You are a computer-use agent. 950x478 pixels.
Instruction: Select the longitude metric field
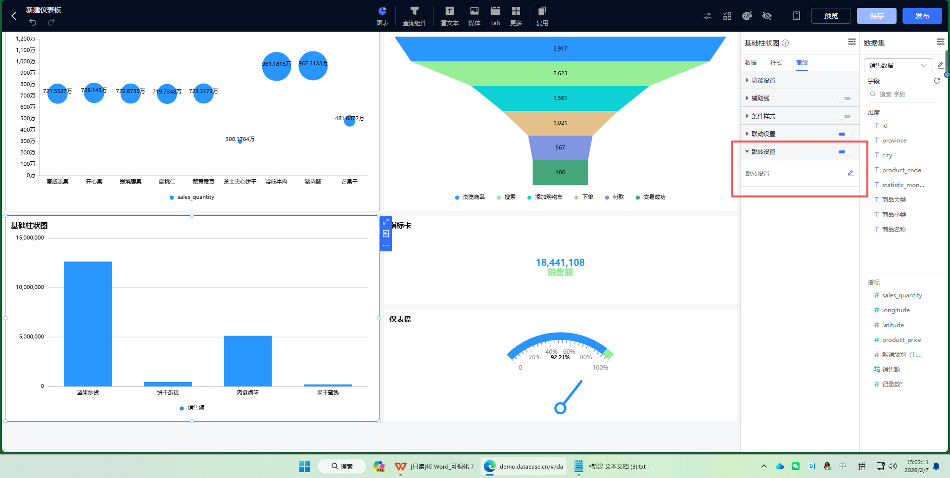pos(896,310)
